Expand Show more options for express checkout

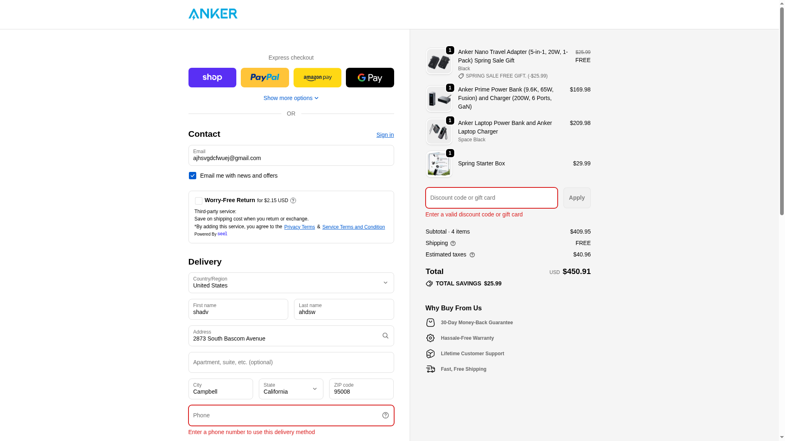(x=291, y=98)
